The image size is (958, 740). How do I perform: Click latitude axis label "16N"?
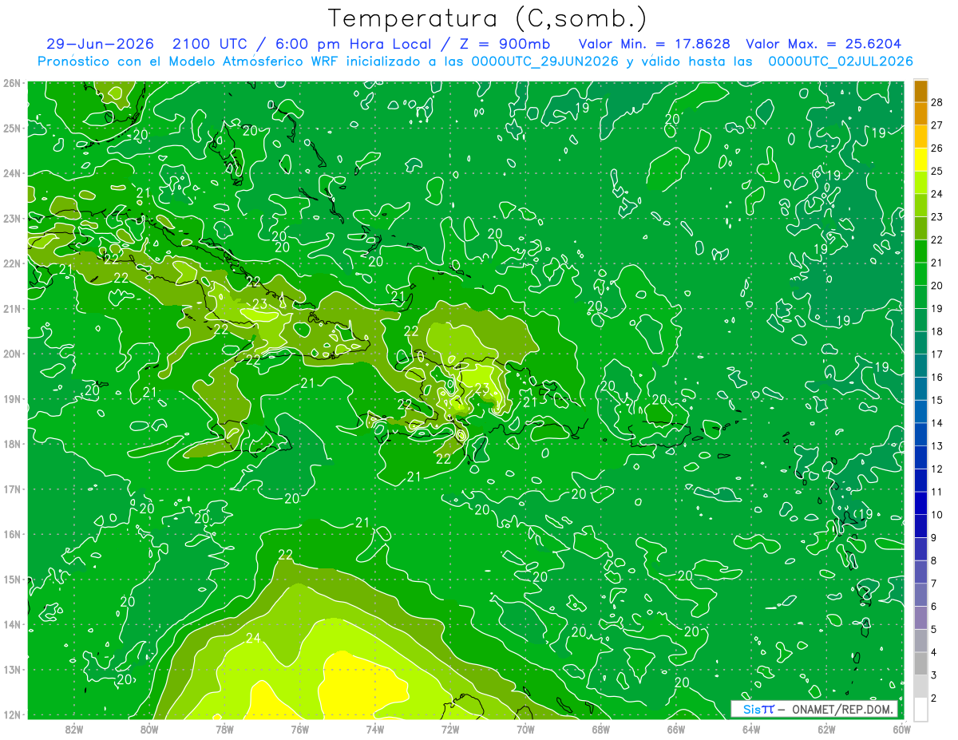pos(11,534)
